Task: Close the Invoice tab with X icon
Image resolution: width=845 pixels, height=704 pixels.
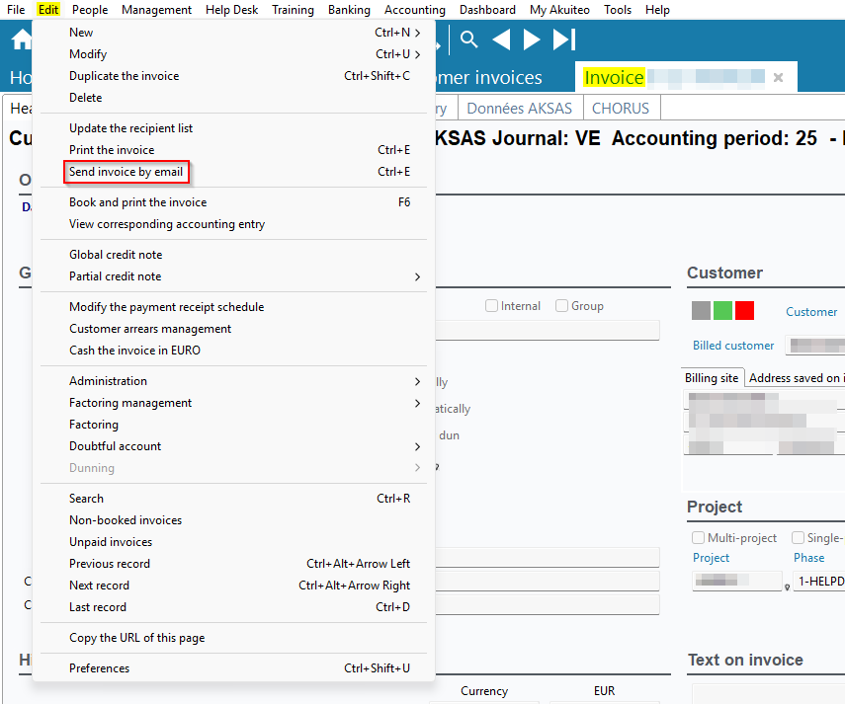Action: (778, 77)
